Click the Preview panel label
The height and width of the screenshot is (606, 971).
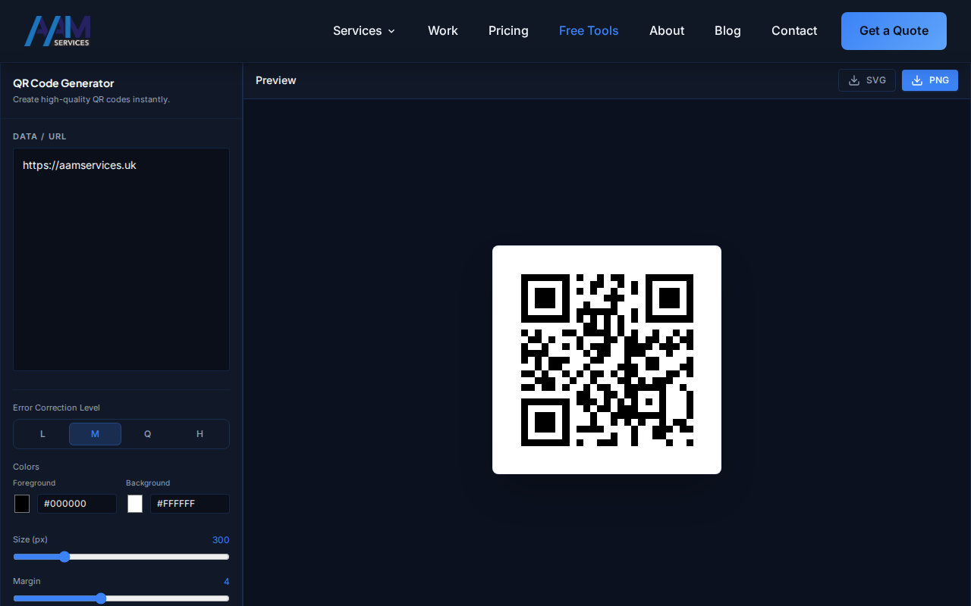pos(276,80)
